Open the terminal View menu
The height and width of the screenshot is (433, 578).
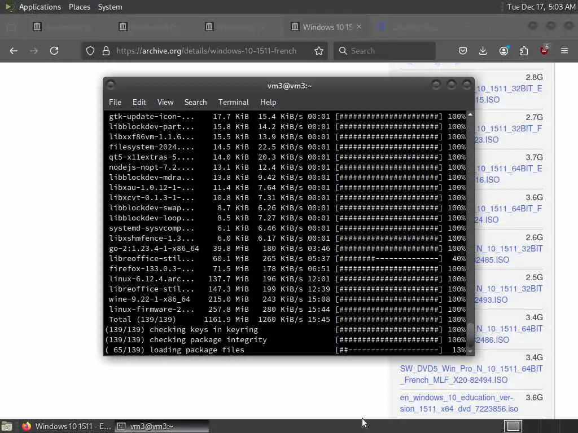(x=165, y=103)
